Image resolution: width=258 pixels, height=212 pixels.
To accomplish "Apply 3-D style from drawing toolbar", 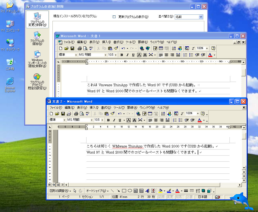I will [209, 191].
